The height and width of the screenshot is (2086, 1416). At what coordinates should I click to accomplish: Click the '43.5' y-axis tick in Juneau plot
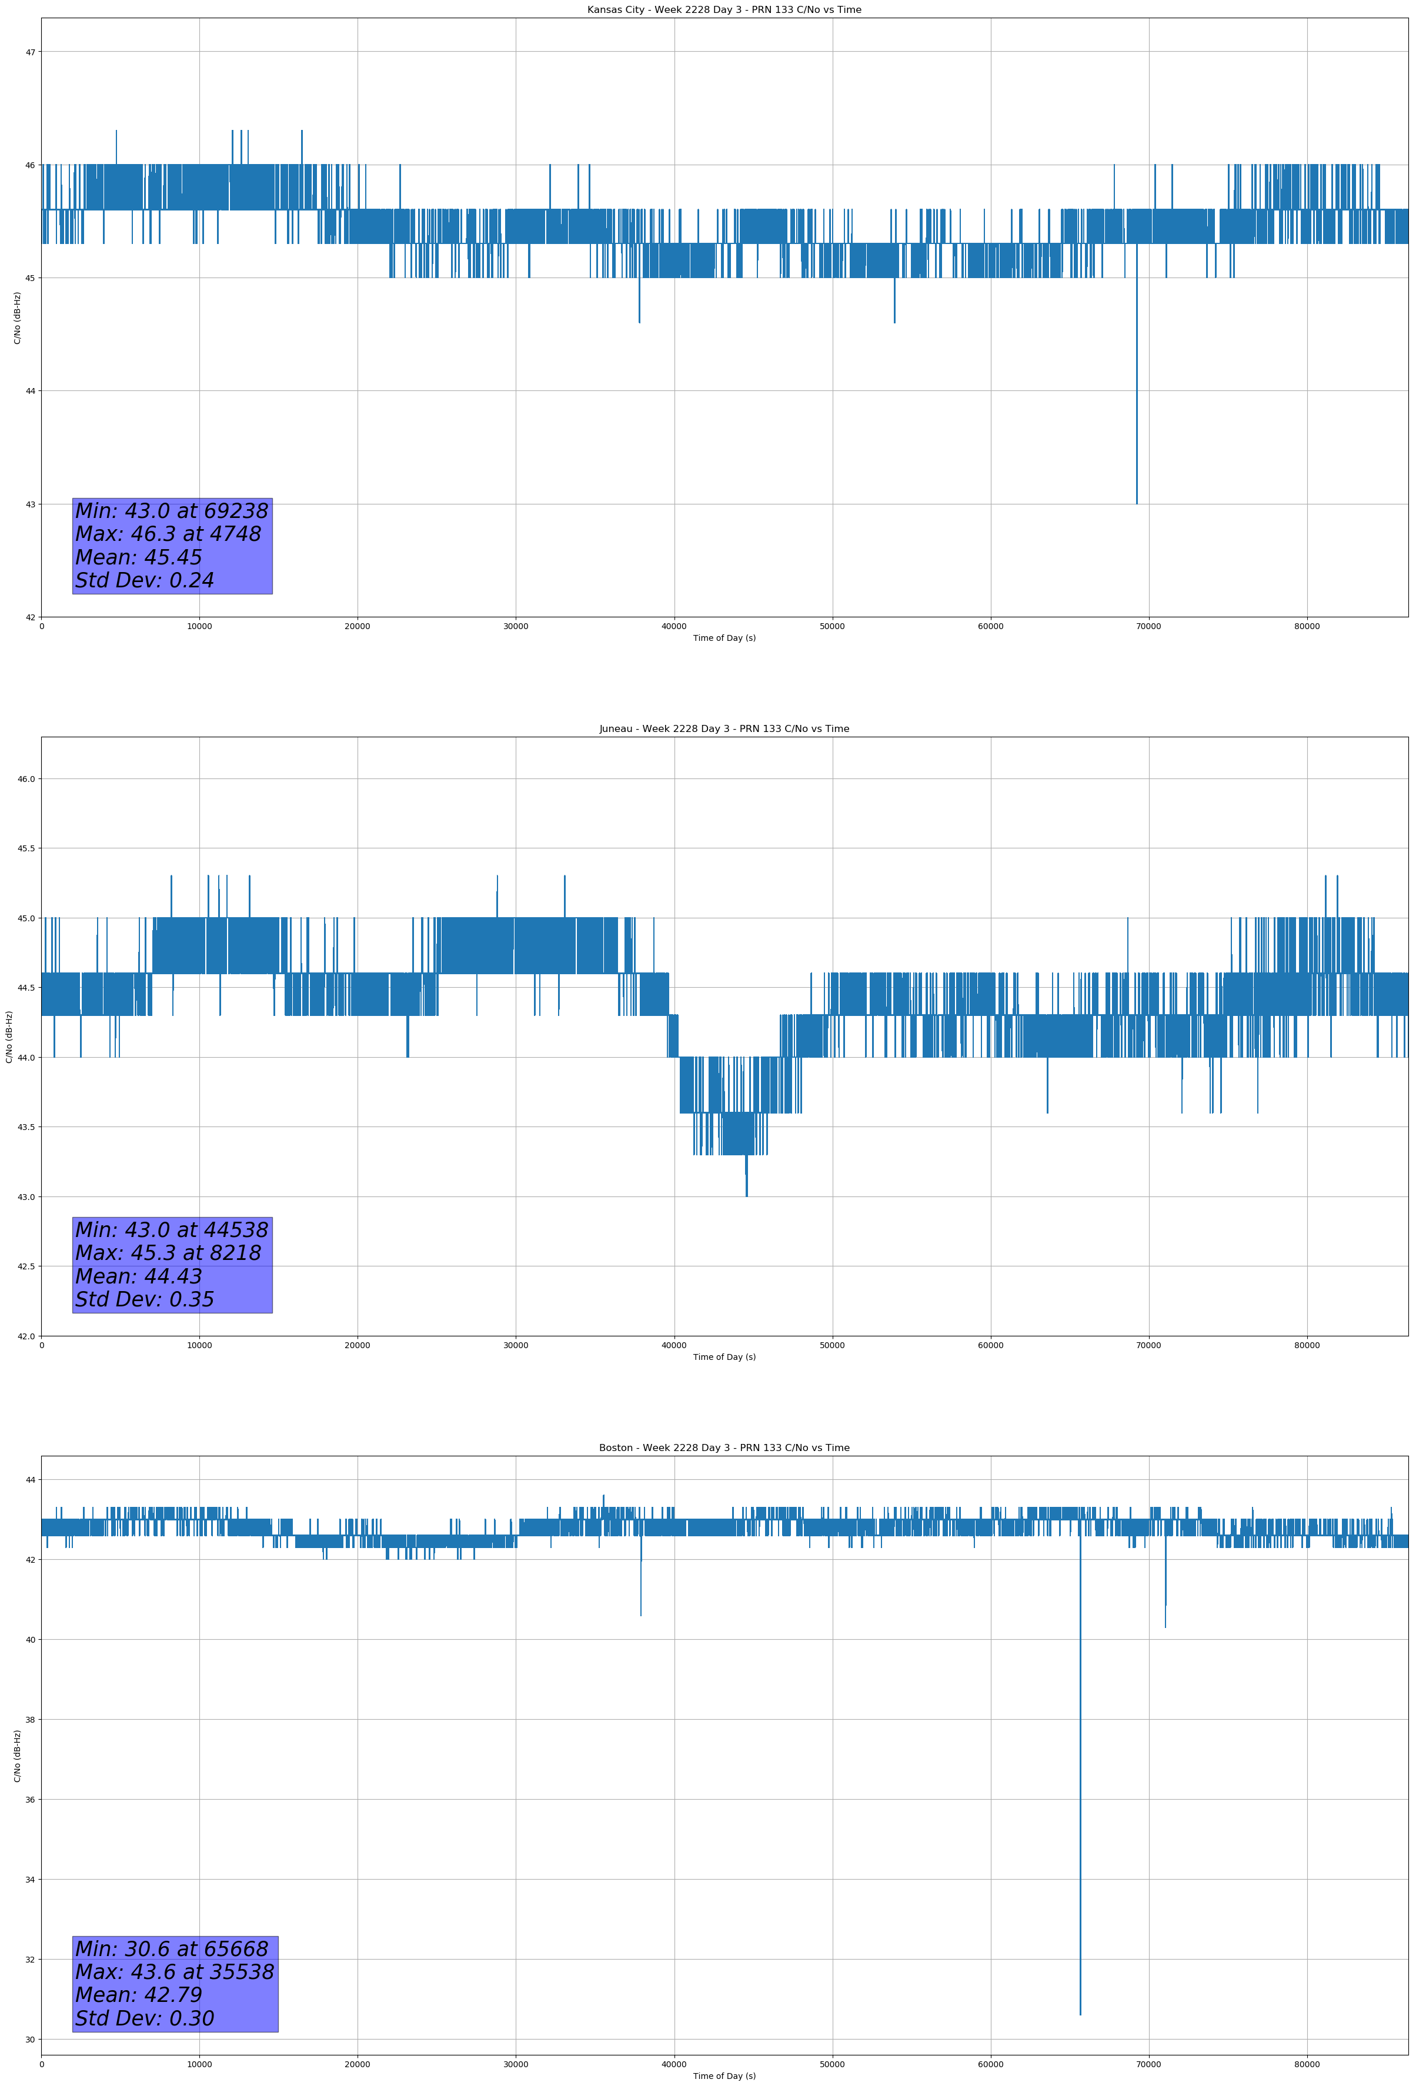27,1128
